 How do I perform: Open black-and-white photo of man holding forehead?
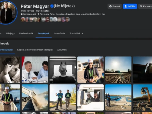(x=10, y=69)
